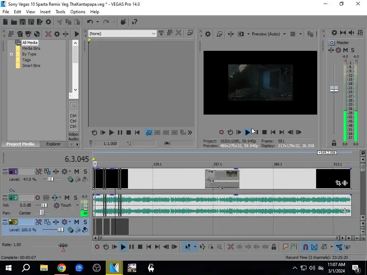Open the auto ripple dropdown arrow
This screenshot has height=275, width=367.
(x=332, y=247)
